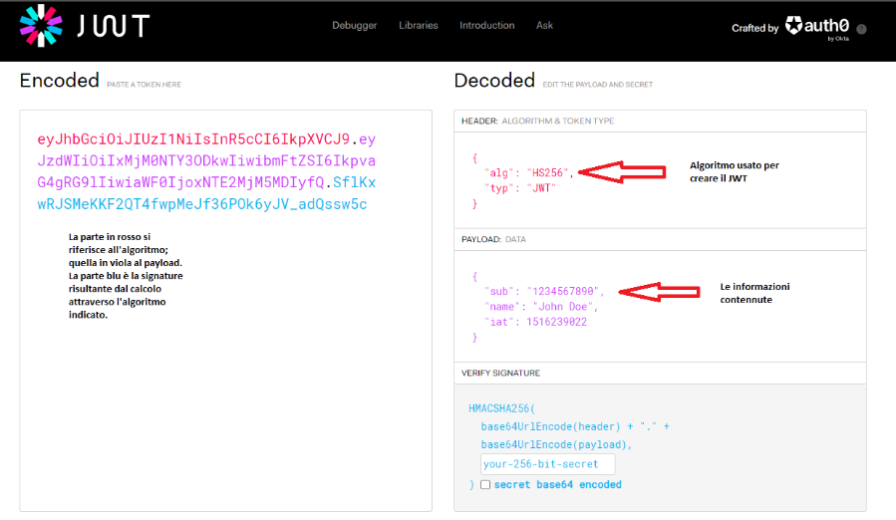Click the JWT wordmark text logo

click(x=114, y=26)
